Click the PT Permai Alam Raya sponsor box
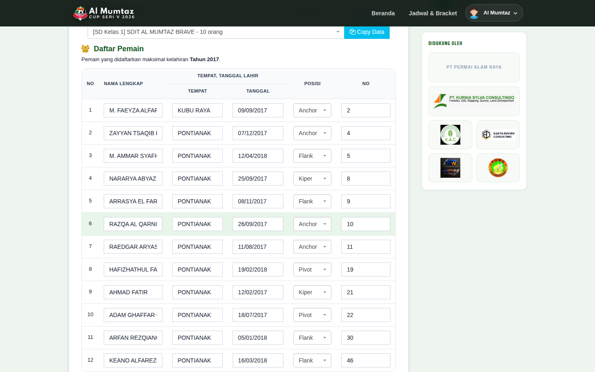Screen dimensions: 595x372 474,67
